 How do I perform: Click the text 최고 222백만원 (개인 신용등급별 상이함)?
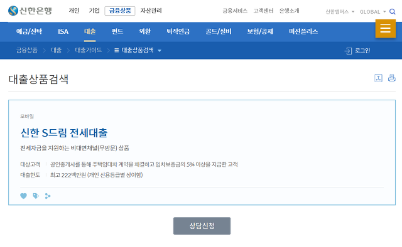pyautogui.click(x=96, y=175)
